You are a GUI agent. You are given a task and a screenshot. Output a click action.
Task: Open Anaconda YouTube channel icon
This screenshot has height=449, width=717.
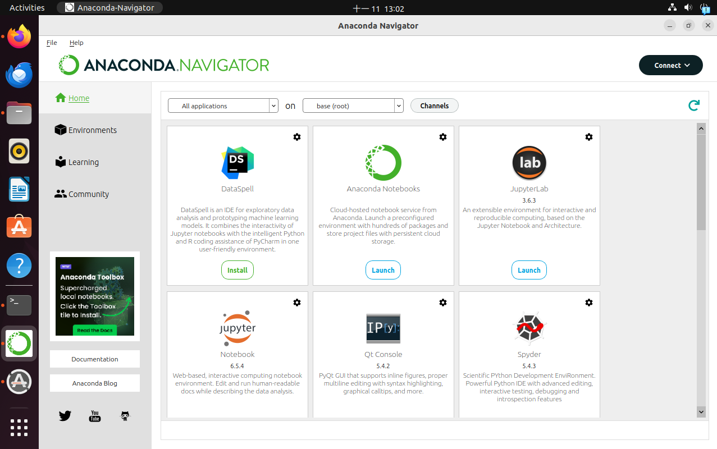(x=95, y=416)
